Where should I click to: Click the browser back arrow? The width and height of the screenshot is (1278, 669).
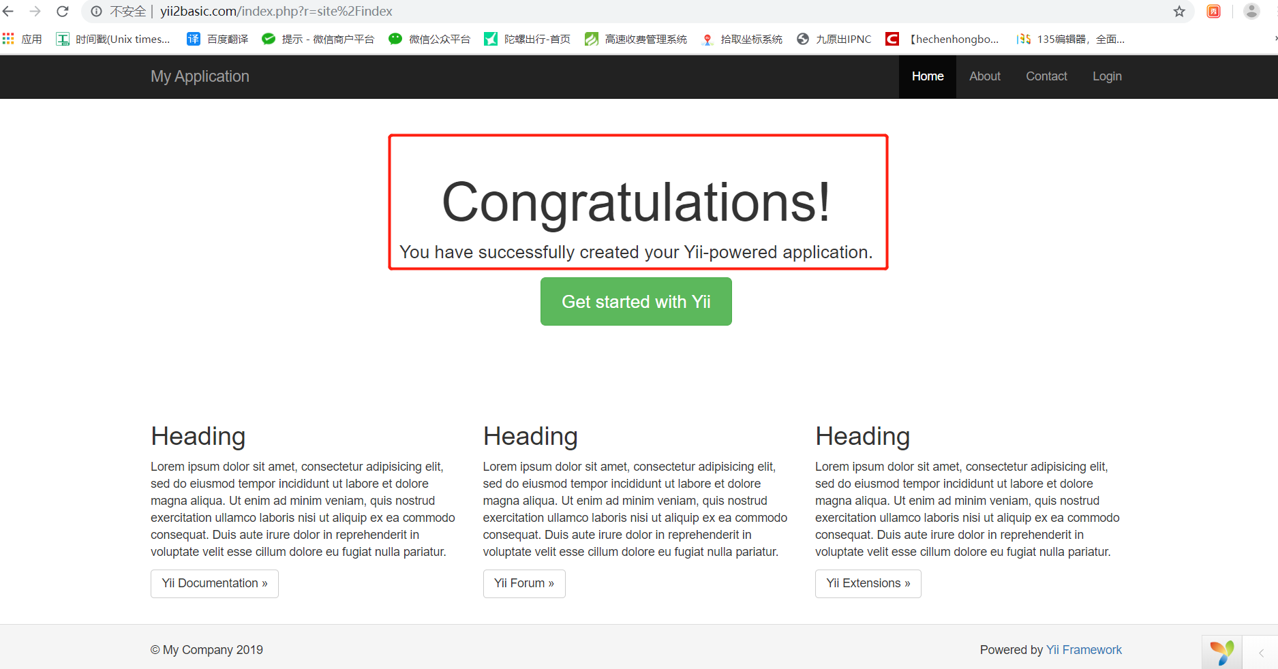point(8,12)
